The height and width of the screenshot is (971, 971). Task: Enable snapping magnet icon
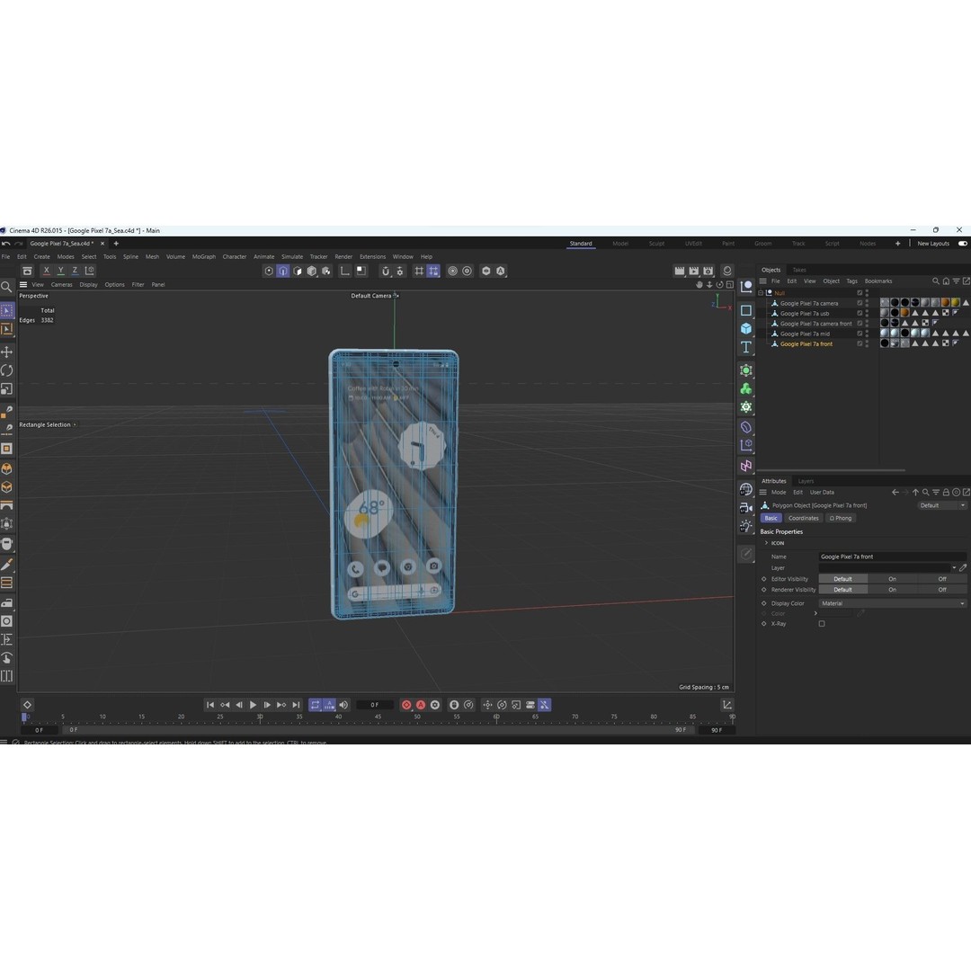point(385,271)
